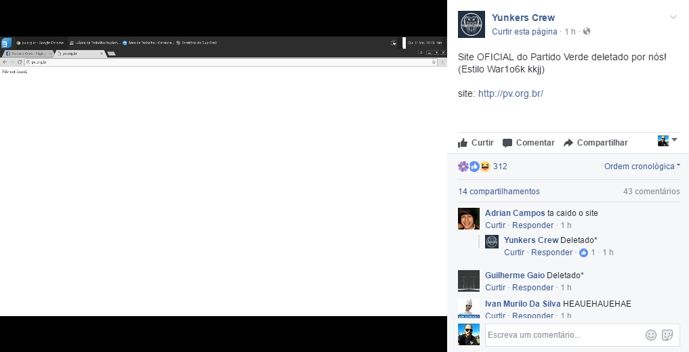Switch to Yunkers Crew Facebook browser tab

click(x=27, y=53)
